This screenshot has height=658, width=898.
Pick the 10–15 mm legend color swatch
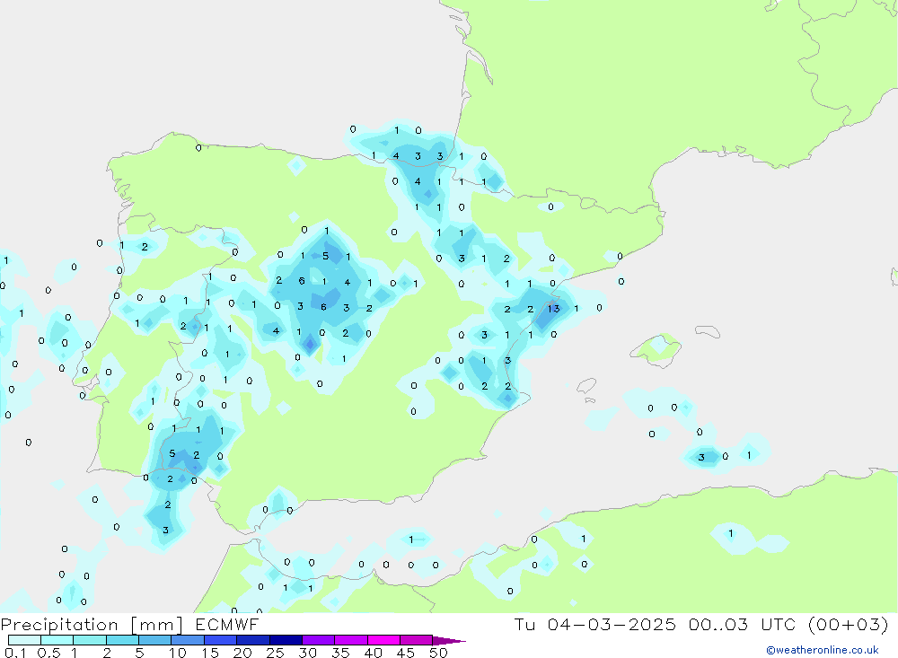[188, 640]
